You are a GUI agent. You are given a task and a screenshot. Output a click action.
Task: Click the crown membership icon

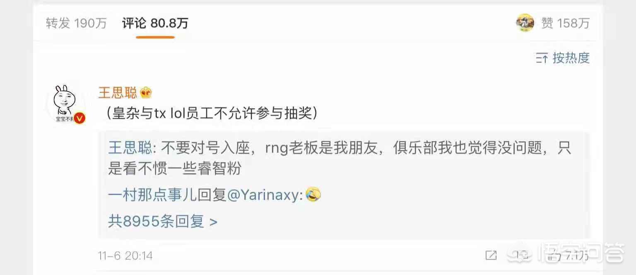click(146, 93)
